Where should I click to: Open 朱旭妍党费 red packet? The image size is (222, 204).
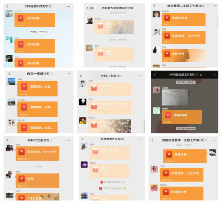click(183, 20)
